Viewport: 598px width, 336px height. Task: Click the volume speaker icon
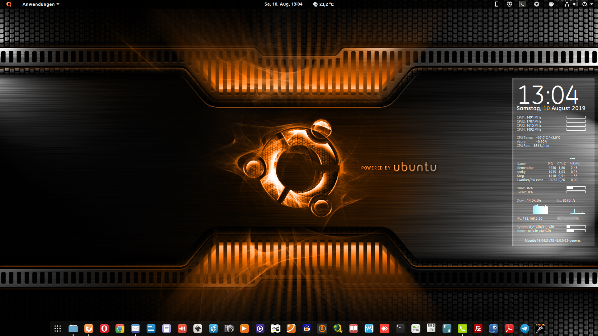pyautogui.click(x=575, y=4)
